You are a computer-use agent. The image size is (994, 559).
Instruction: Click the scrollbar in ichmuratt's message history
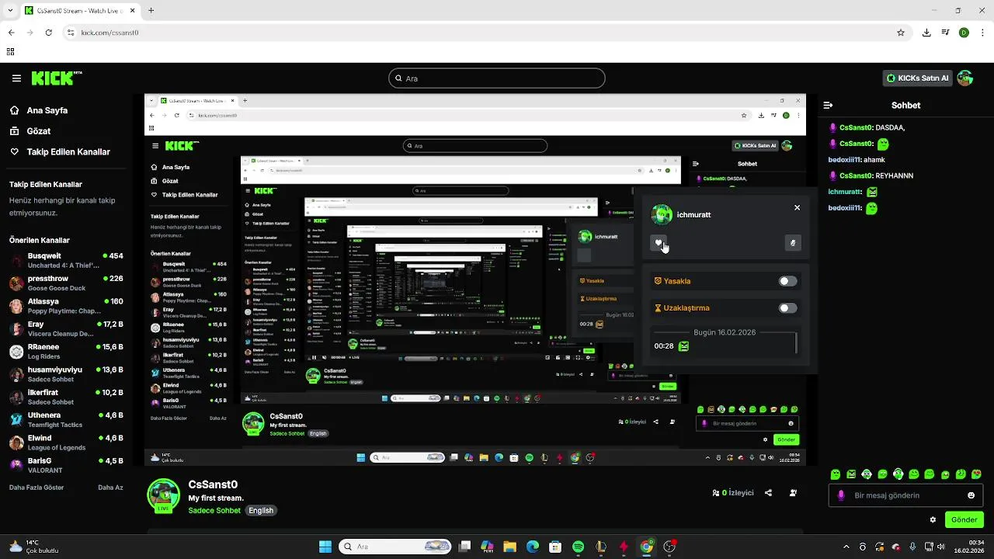coord(796,342)
